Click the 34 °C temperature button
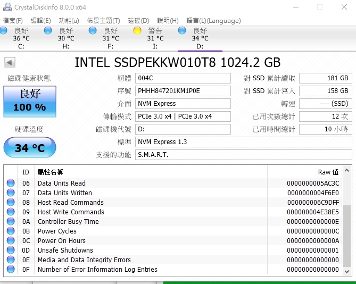 pos(30,147)
